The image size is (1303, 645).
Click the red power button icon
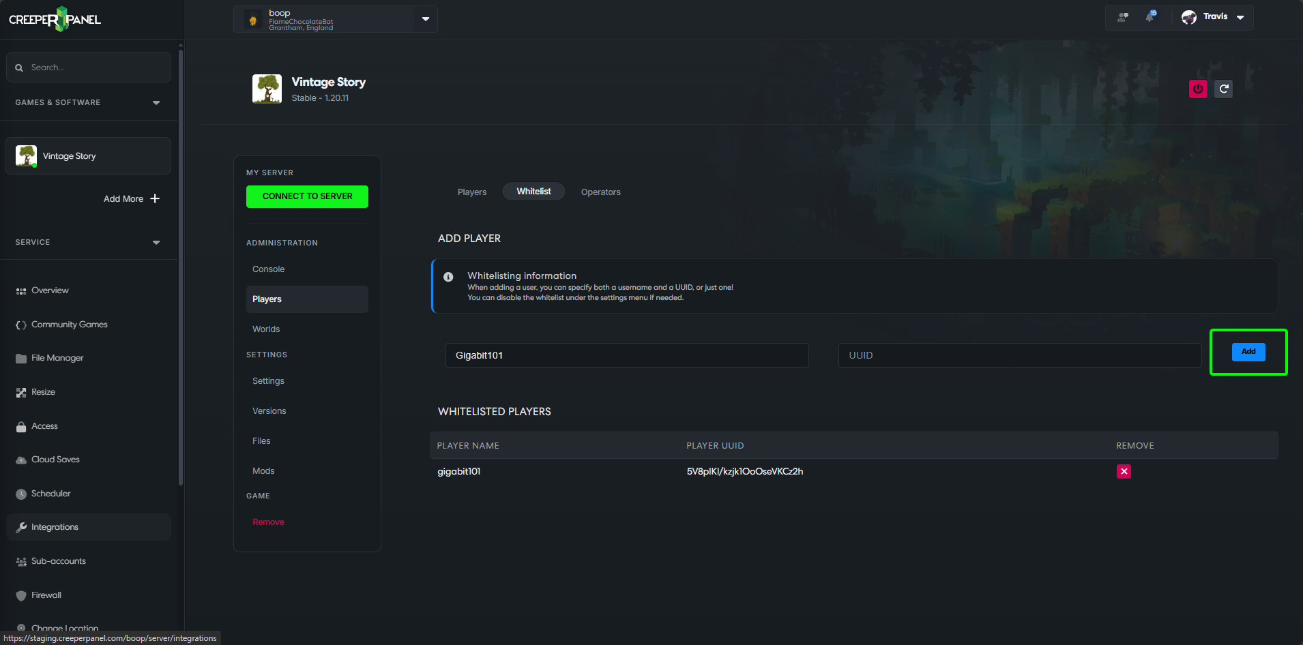pos(1198,89)
